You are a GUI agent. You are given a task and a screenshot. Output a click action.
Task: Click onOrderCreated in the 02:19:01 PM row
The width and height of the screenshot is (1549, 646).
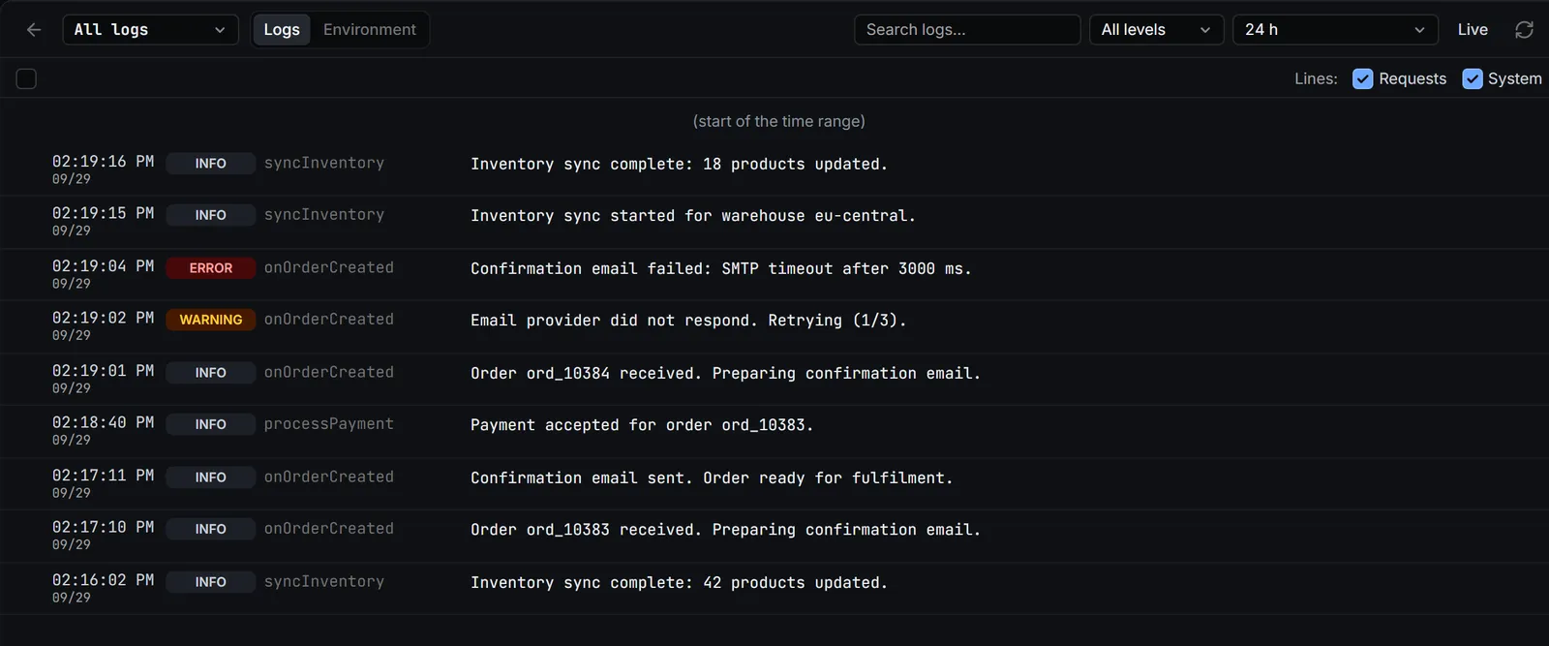click(x=329, y=372)
